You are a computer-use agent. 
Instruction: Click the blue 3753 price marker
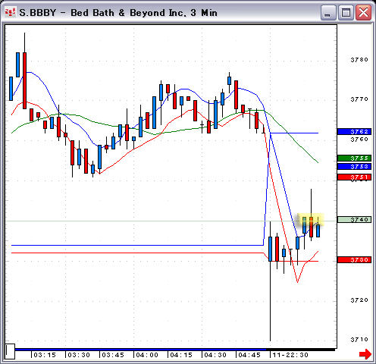tap(354, 167)
